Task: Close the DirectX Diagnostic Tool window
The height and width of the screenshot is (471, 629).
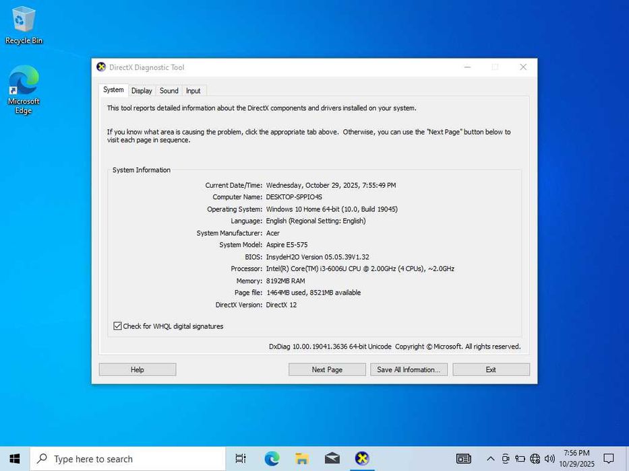Action: point(523,67)
